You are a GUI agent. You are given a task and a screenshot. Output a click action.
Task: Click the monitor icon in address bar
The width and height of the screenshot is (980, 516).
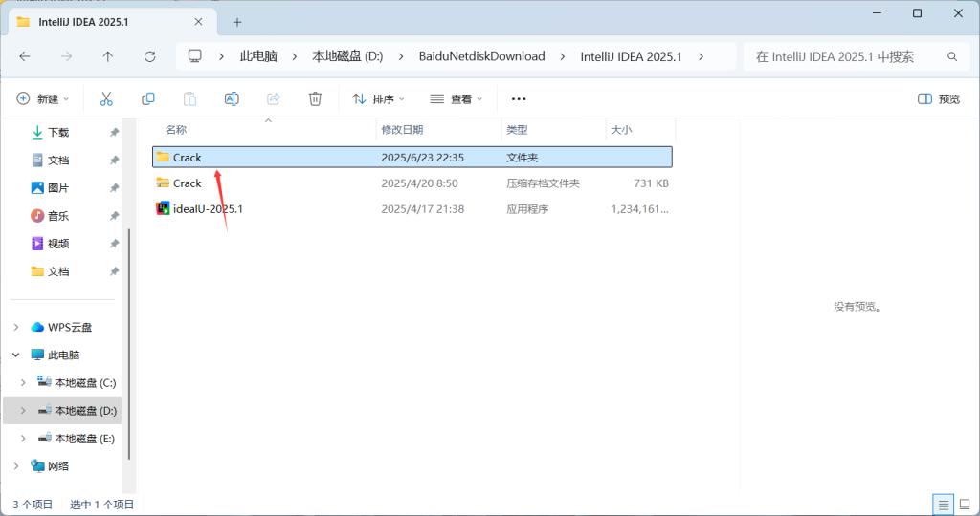pos(195,56)
